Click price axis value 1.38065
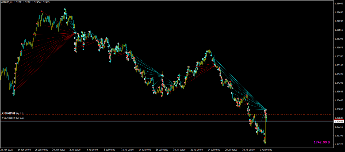Screen dimensions: 345x152 [x=339, y=4]
